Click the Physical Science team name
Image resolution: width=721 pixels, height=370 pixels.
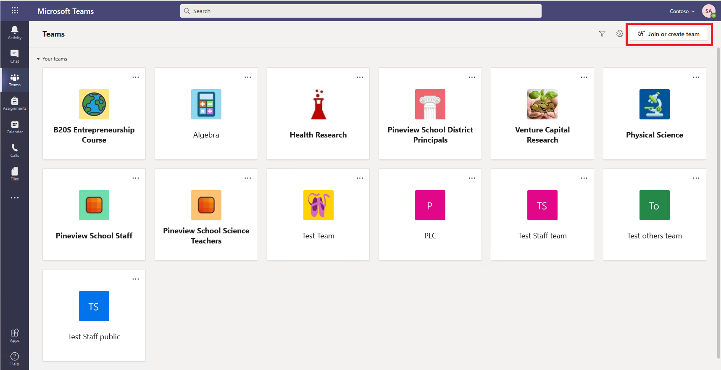tap(655, 135)
